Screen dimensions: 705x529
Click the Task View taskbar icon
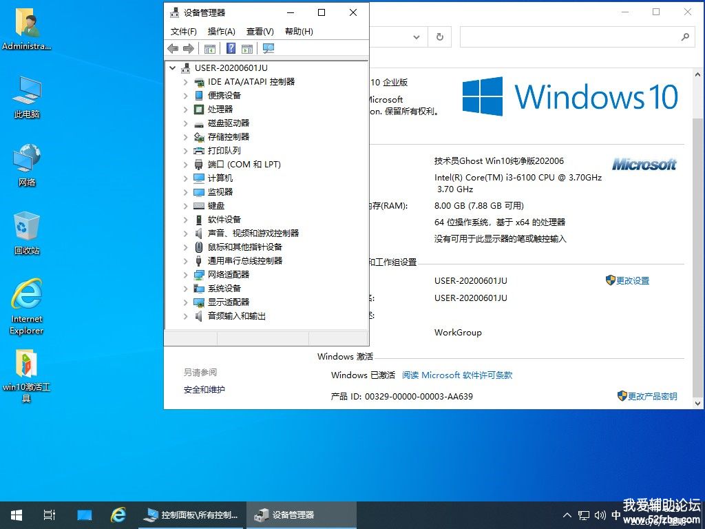click(x=49, y=515)
